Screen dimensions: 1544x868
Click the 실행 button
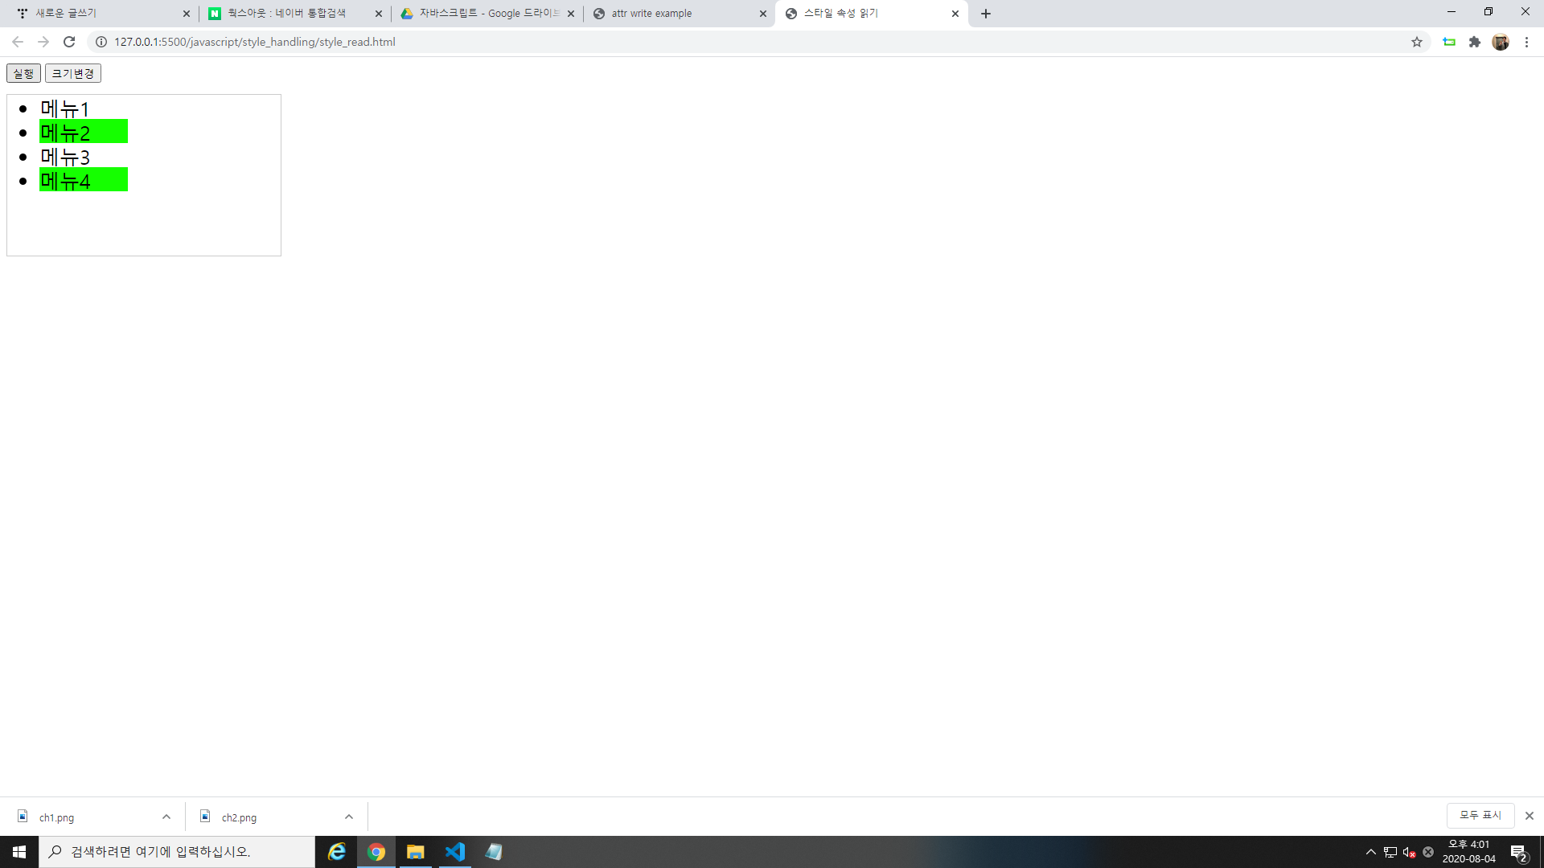point(23,73)
